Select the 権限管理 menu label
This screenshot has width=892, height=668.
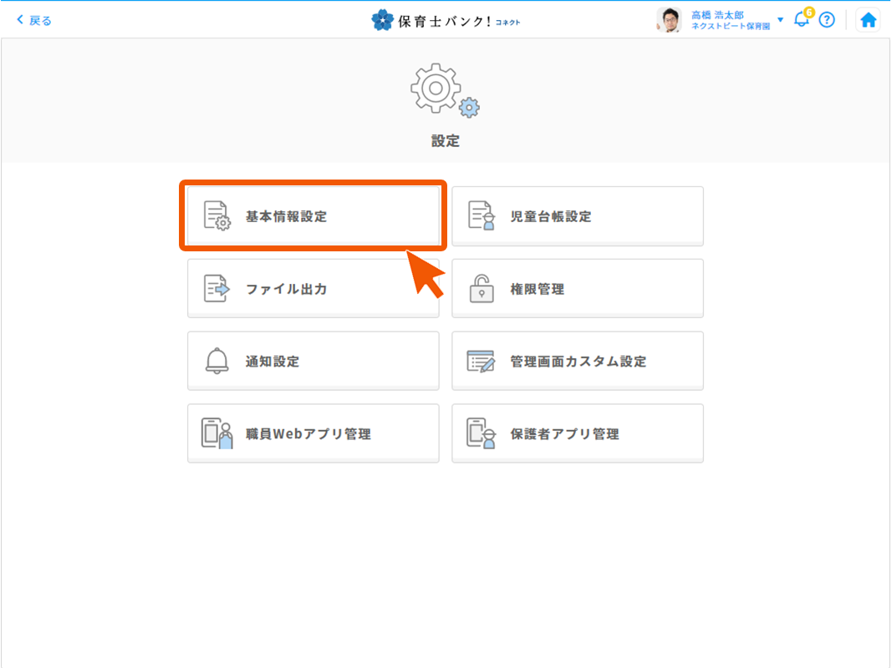537,289
